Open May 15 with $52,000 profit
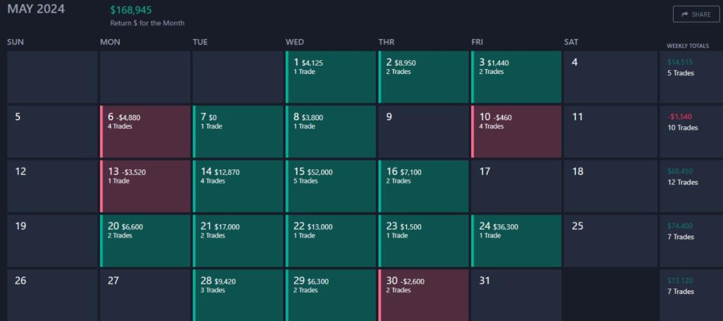This screenshot has width=723, height=321. click(331, 186)
